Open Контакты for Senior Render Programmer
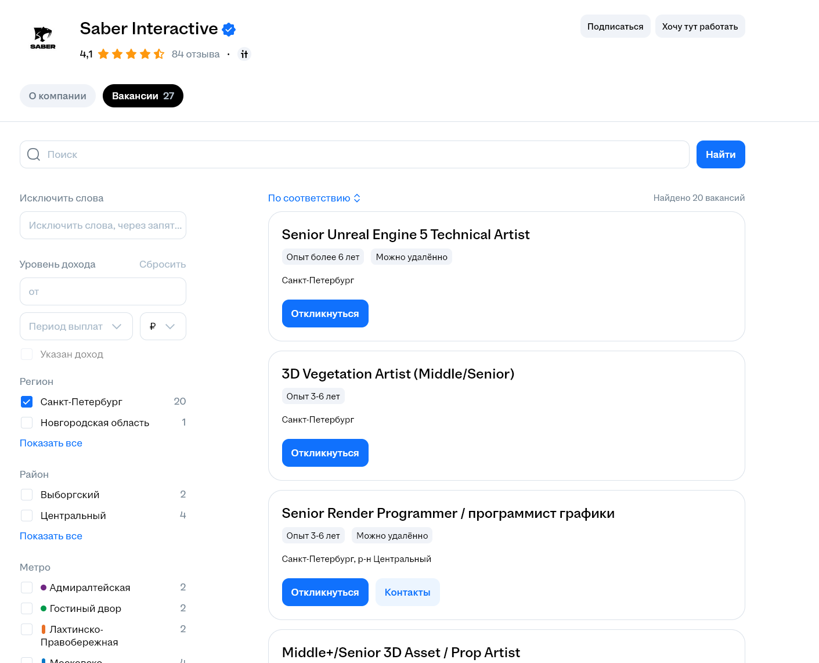This screenshot has height=663, width=819. [x=407, y=592]
